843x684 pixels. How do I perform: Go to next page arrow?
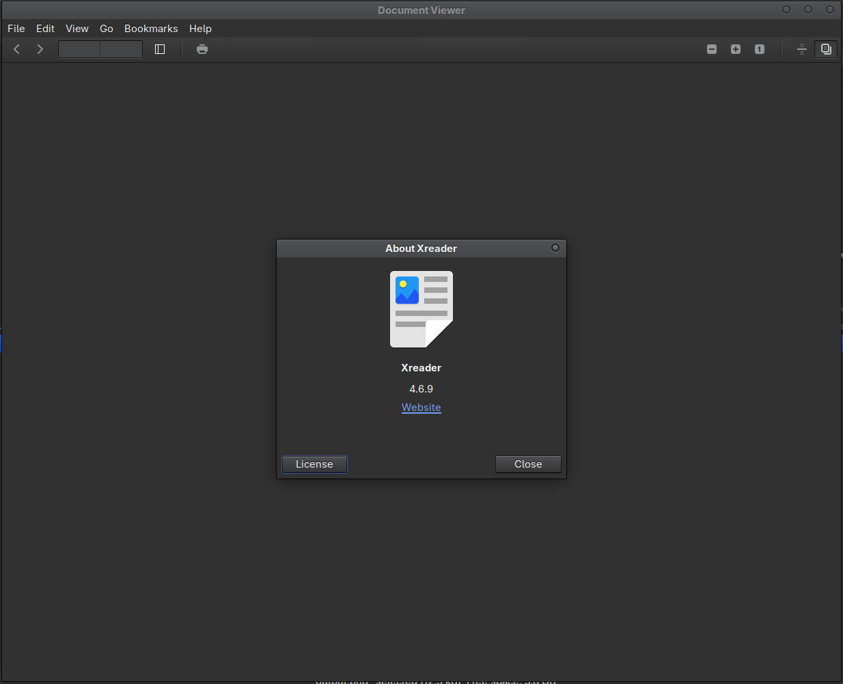click(x=40, y=49)
